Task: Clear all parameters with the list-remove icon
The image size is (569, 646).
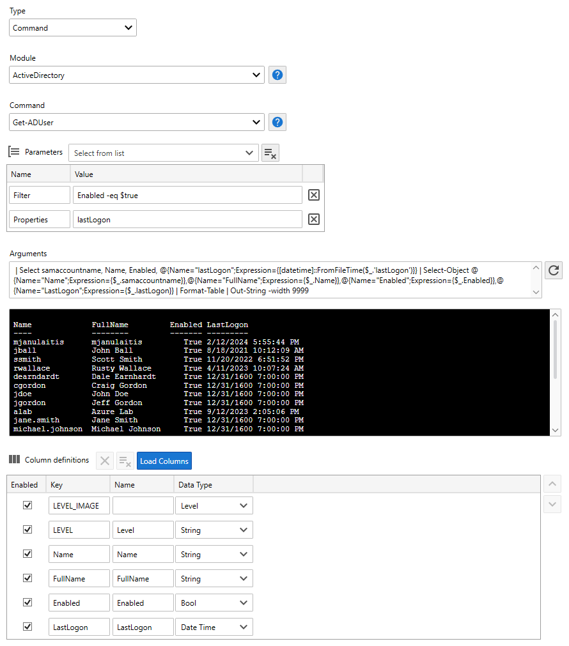Action: pos(270,153)
